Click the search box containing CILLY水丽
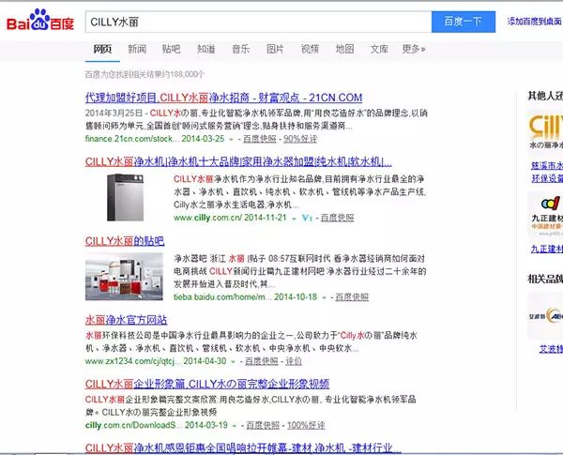 coord(258,22)
